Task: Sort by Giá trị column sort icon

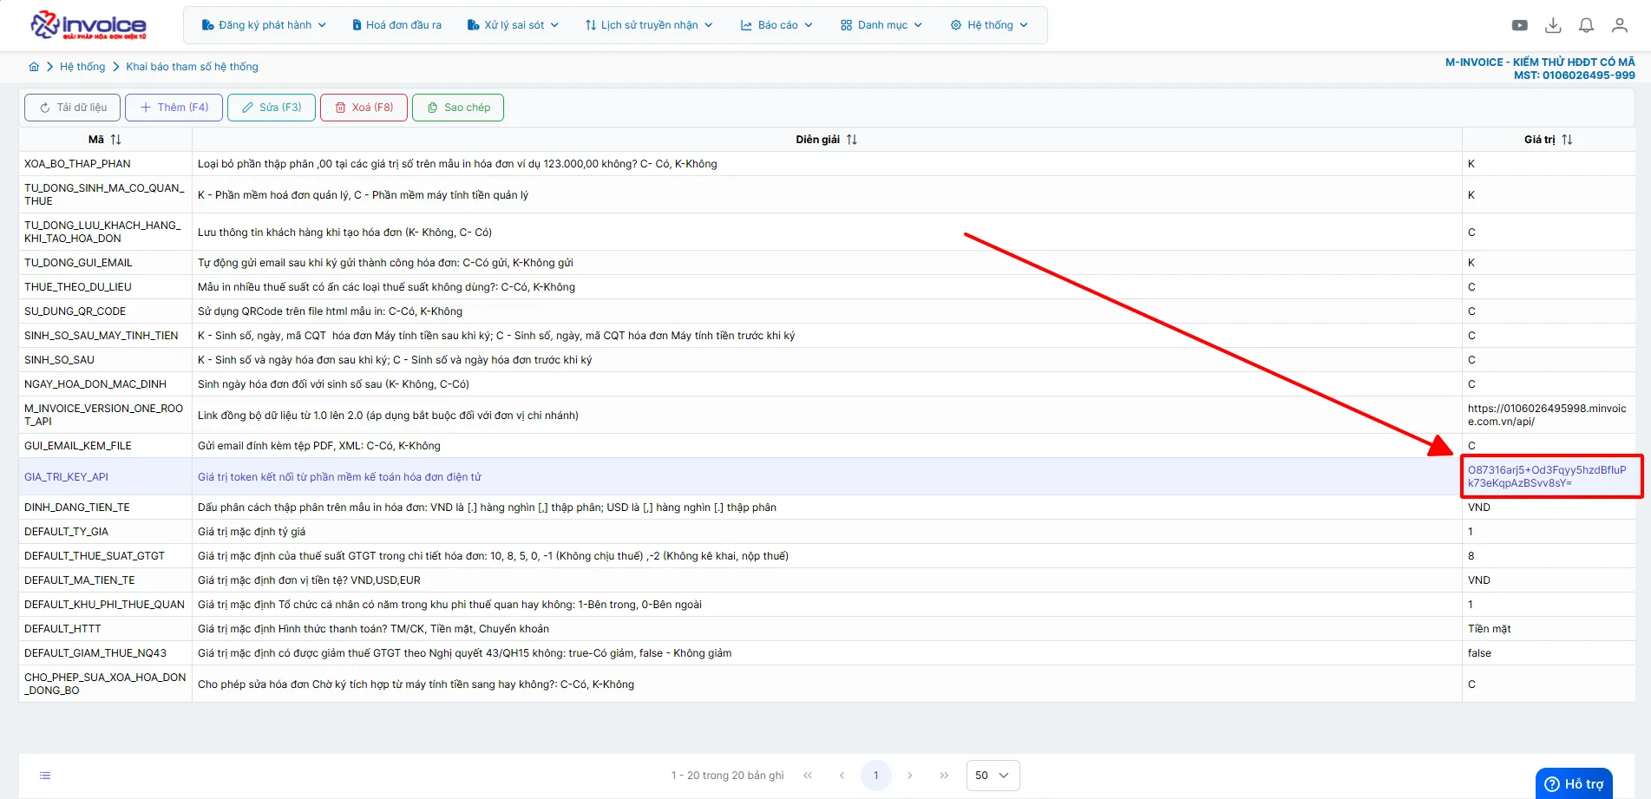Action: pyautogui.click(x=1567, y=140)
